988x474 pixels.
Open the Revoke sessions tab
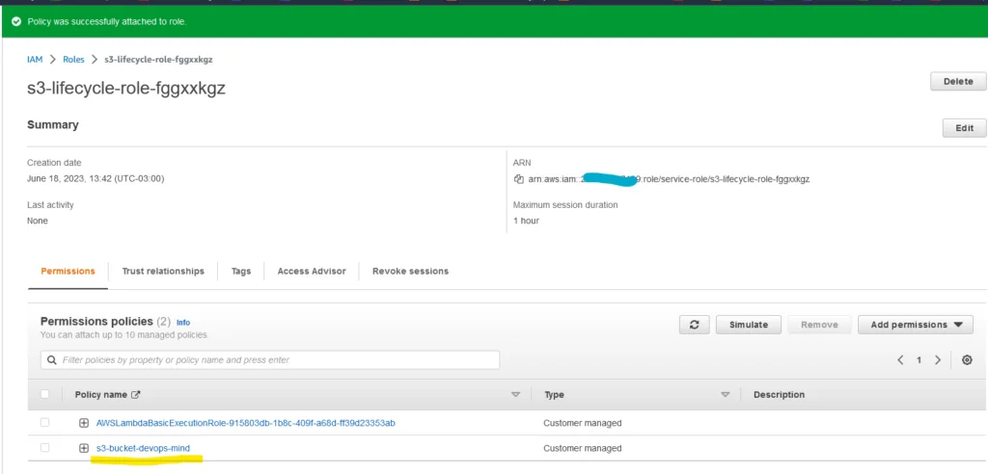[410, 272]
